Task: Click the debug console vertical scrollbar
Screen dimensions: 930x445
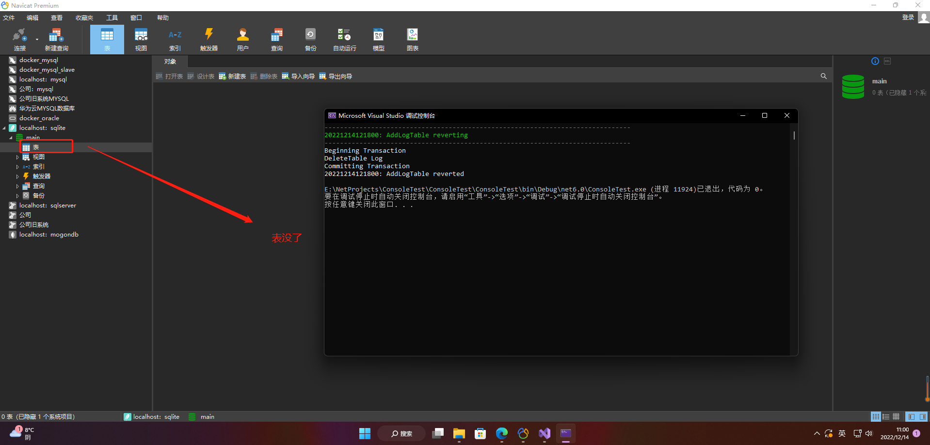Action: coord(794,135)
